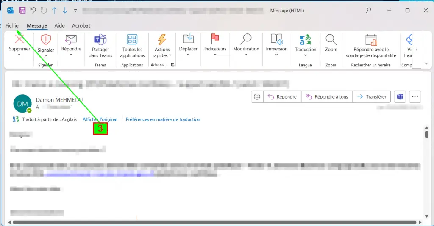The image size is (434, 226).
Task: Go to next item with down arrow
Action: pyautogui.click(x=65, y=11)
